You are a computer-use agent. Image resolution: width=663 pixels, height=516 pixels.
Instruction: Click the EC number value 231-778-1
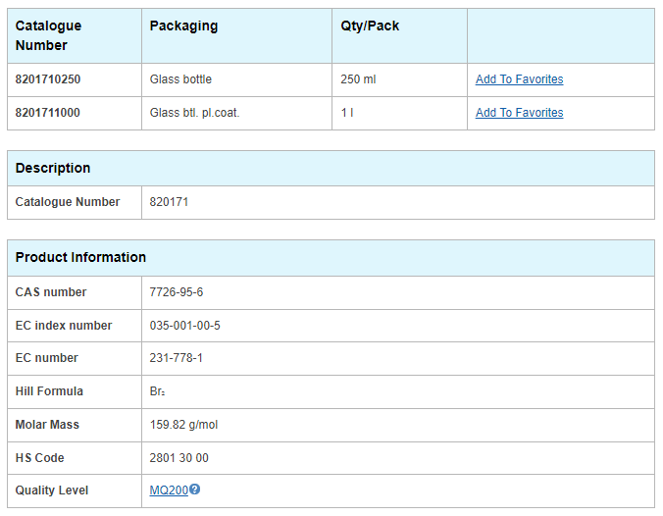(176, 358)
